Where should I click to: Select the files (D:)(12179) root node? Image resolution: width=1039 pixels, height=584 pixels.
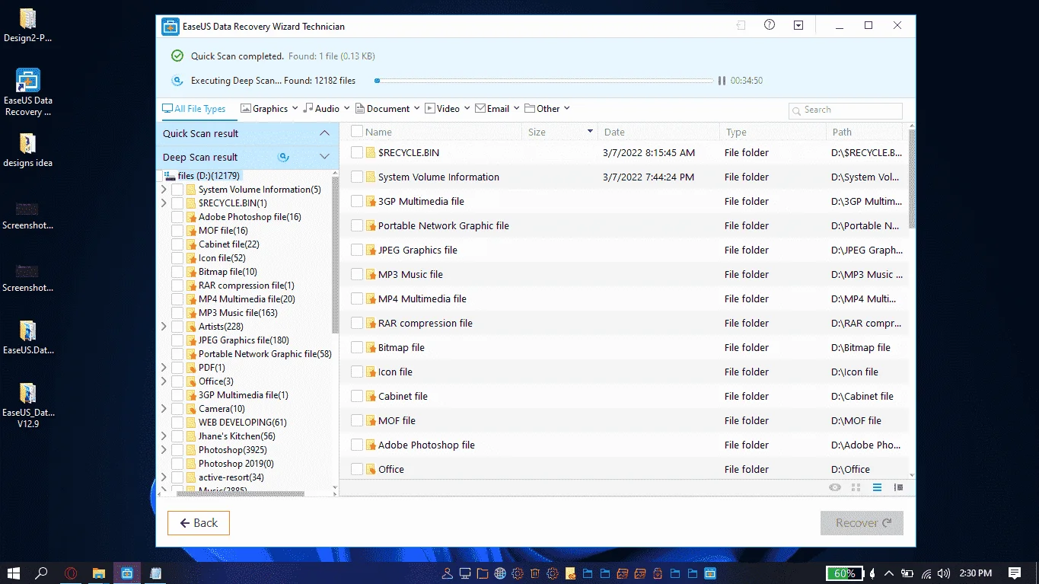[208, 176]
